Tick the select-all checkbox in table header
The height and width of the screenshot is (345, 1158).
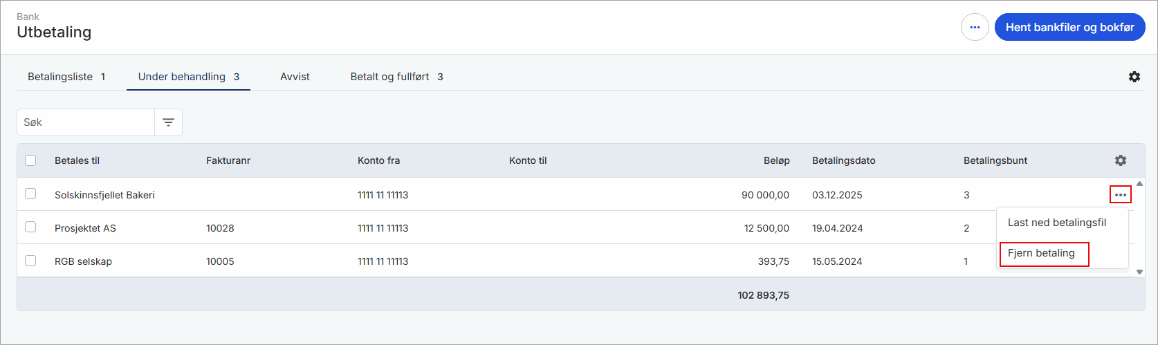(30, 160)
